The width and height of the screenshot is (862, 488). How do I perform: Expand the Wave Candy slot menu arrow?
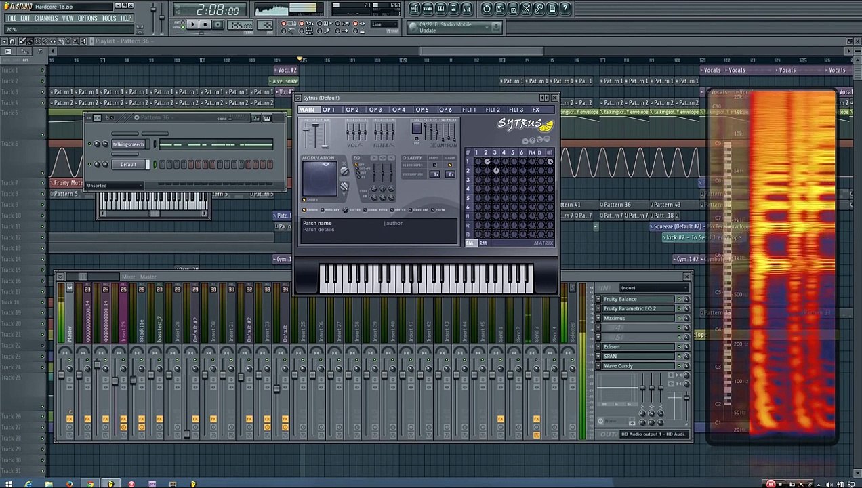coord(598,366)
